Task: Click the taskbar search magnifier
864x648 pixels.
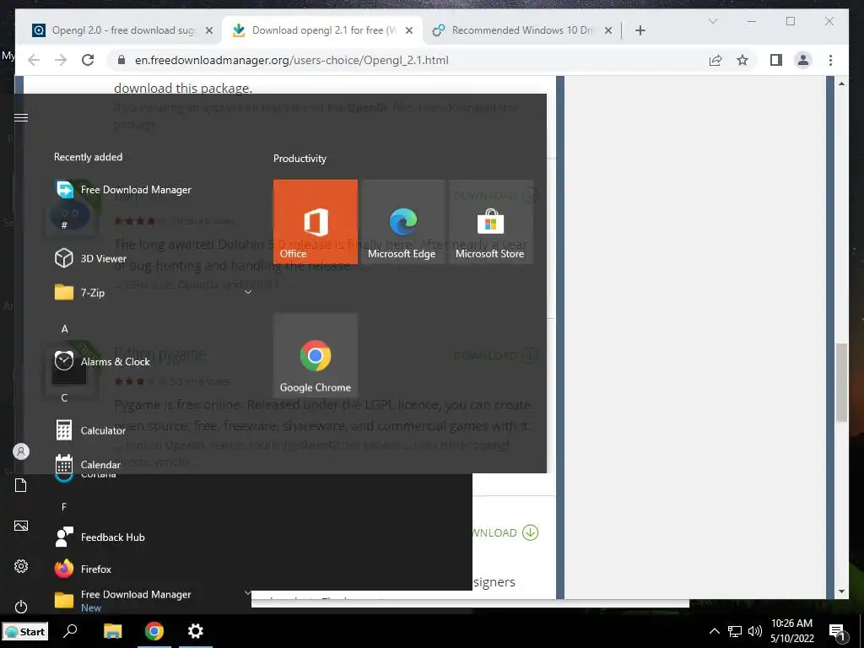Action: point(71,631)
